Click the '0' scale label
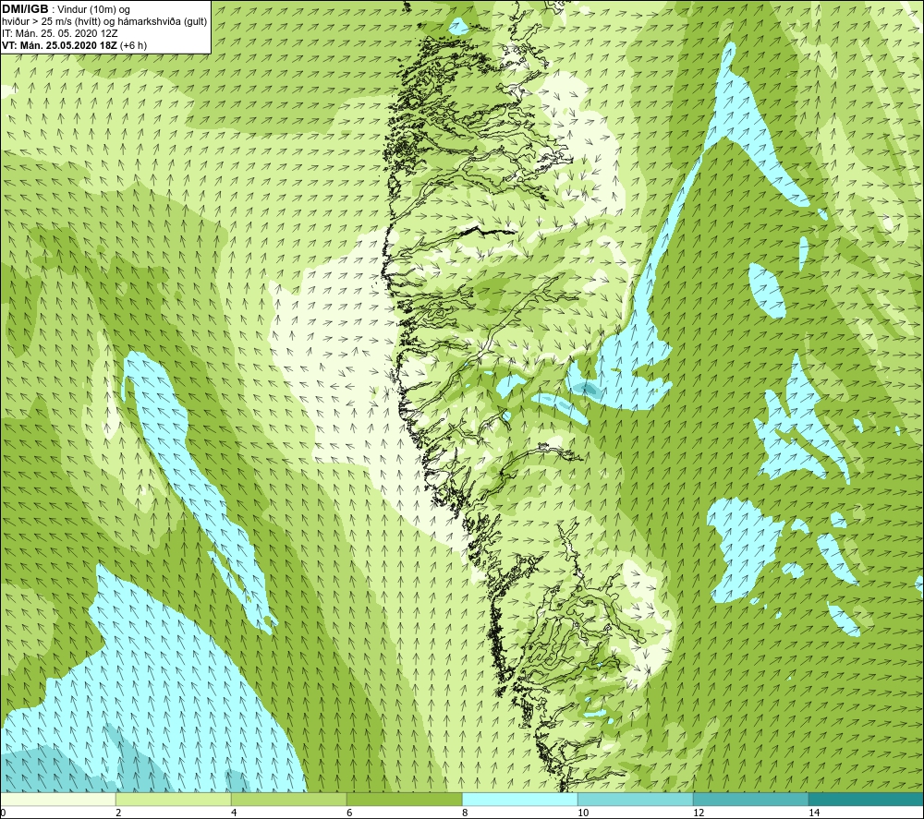924x819 pixels. pos(3,813)
